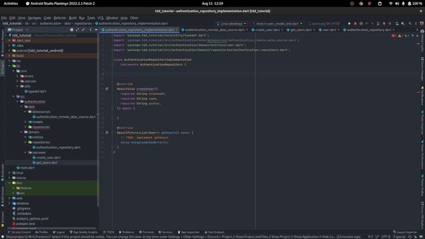This screenshot has height=239, width=425.
Task: Click the override gutter icon beside getUsers
Action: (107, 133)
